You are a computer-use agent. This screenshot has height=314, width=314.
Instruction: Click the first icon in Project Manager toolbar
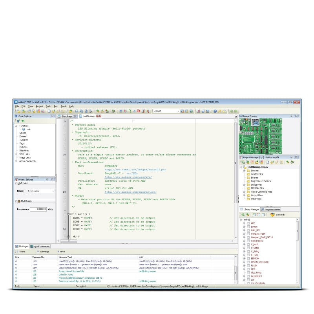(x=243, y=162)
